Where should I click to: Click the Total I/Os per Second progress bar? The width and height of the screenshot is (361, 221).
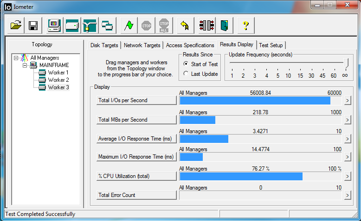tap(260, 100)
